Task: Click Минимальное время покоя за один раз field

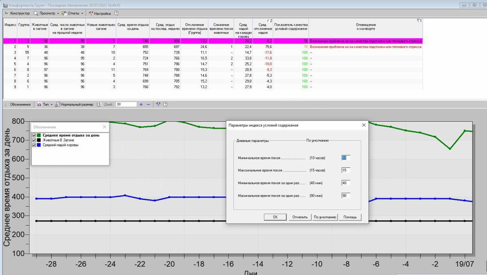Action: pyautogui.click(x=346, y=183)
